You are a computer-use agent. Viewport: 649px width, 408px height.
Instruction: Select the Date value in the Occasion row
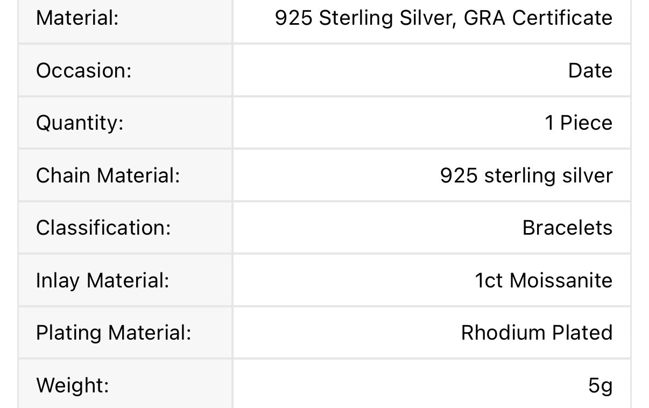pos(590,71)
